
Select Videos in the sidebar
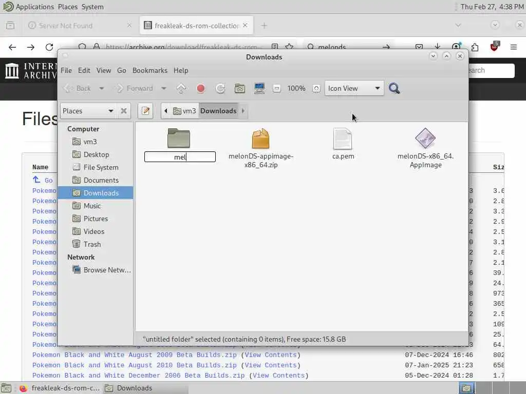[96, 231]
